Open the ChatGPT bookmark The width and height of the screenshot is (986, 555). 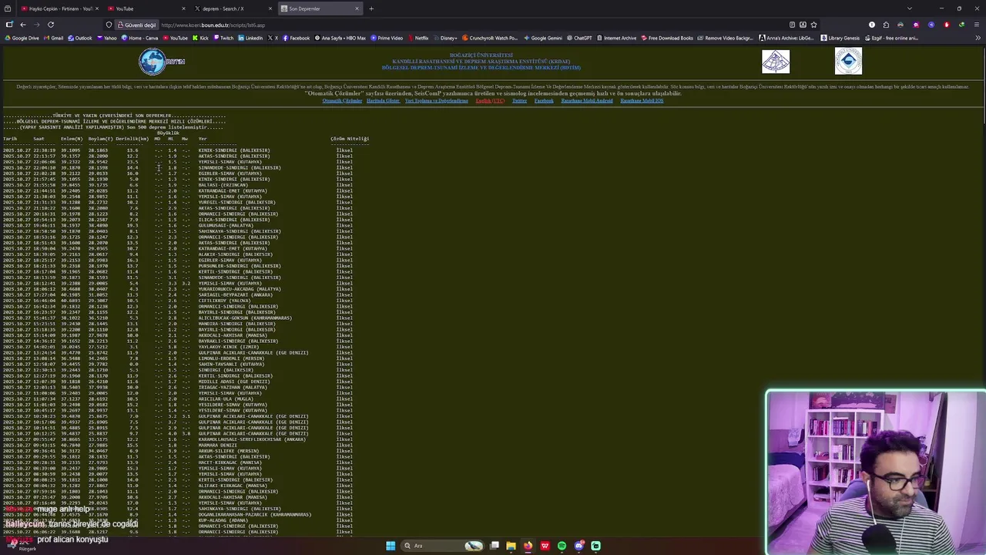[x=579, y=38]
